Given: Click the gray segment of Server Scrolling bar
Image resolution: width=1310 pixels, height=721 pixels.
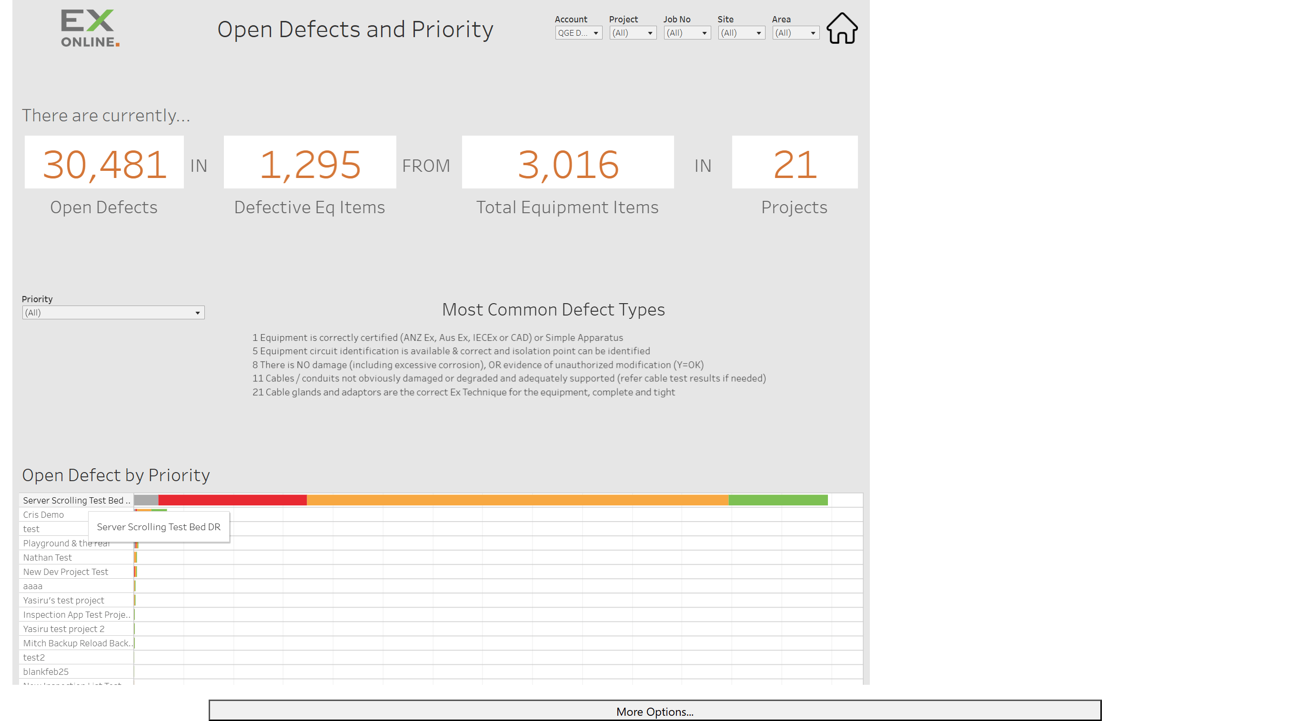Looking at the screenshot, I should point(146,500).
